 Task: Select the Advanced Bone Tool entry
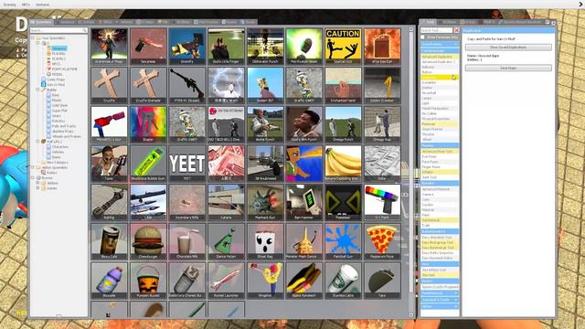pos(440,152)
